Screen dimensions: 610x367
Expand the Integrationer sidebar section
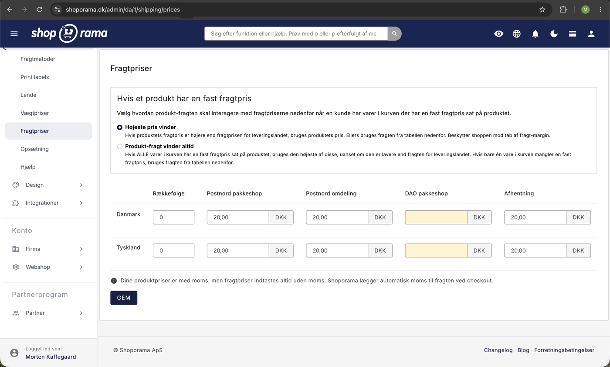click(x=48, y=203)
